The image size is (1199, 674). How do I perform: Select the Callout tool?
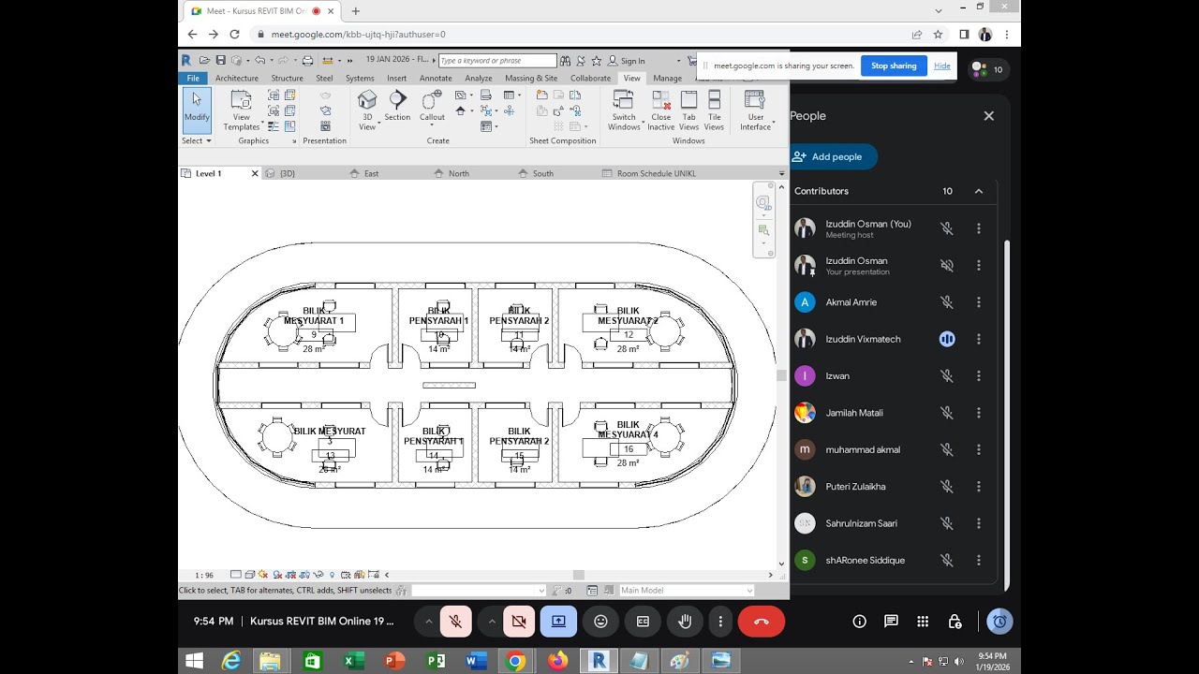pos(432,106)
